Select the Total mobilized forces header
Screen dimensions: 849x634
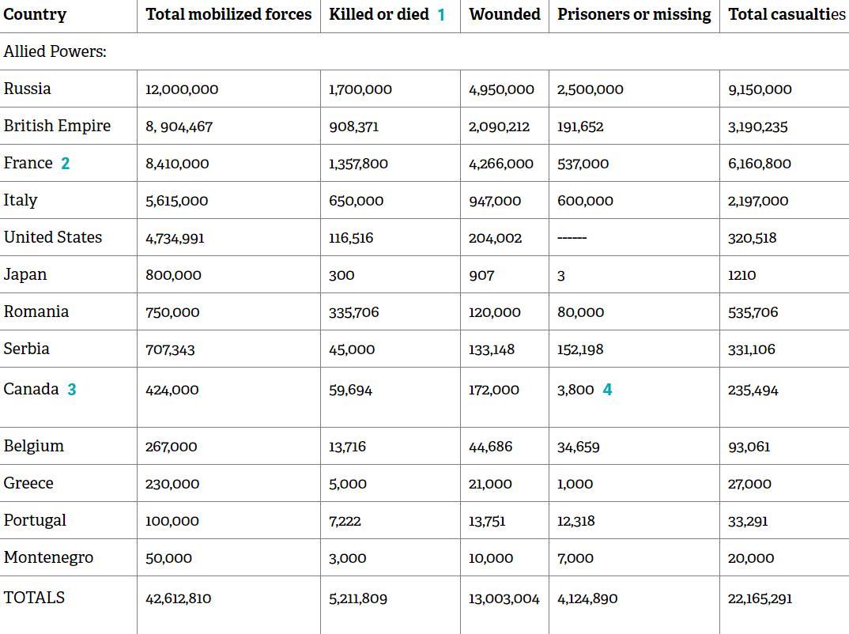228,14
